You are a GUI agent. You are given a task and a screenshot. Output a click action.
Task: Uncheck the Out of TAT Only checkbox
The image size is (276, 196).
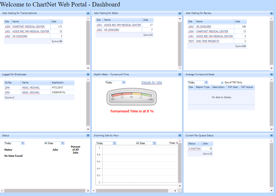[222, 83]
